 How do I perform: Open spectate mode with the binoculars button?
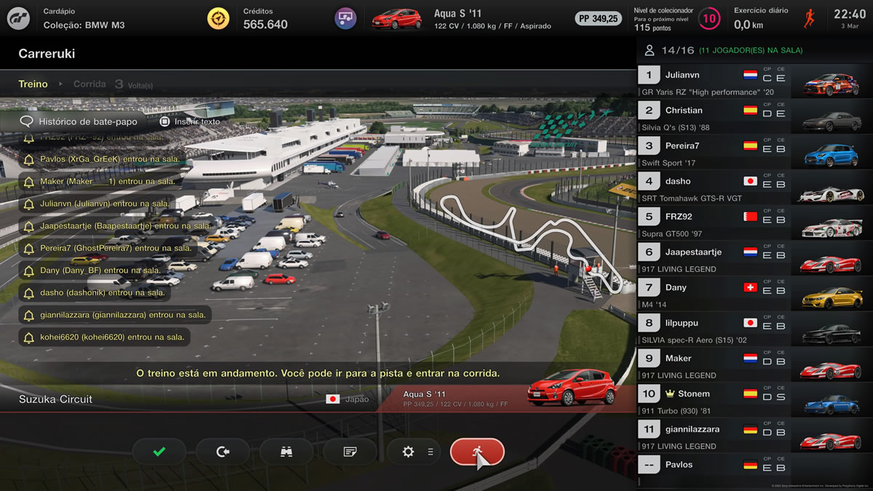286,452
